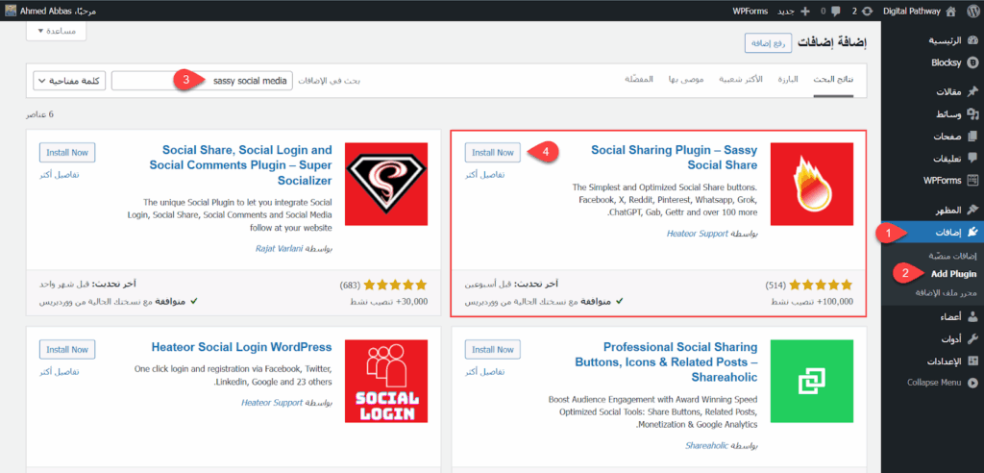Viewport: 984px width, 473px height.
Task: Open تفاصيل أكثر for Sassy Social Share
Action: coord(484,175)
